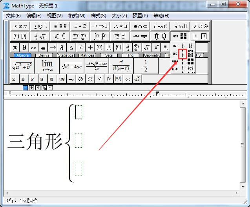
Task: Switch to the Statistics tab
Action: [66, 55]
